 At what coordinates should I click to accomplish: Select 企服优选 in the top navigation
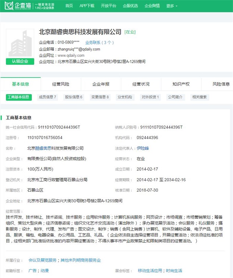130,6
